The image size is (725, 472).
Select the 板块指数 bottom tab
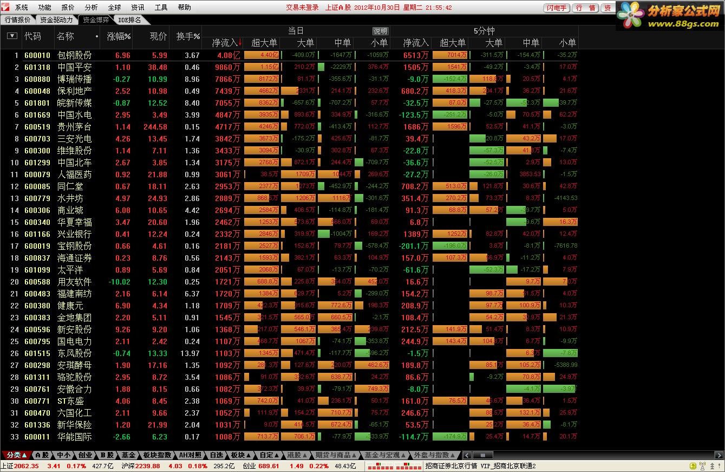click(157, 455)
